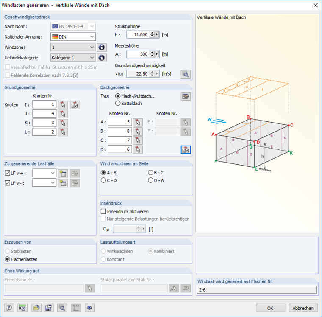Click Strukturhöhe h value field
Screen dimensions: 322x317
138,34
